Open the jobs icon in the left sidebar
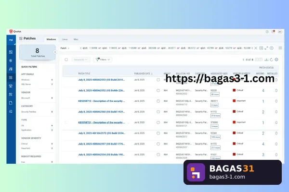Viewport: 289px width, 192px height. [11, 69]
